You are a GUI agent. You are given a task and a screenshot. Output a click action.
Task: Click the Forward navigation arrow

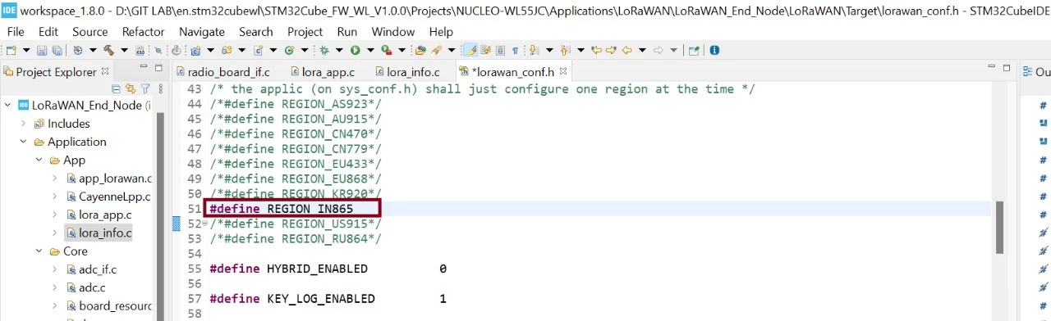pos(658,50)
